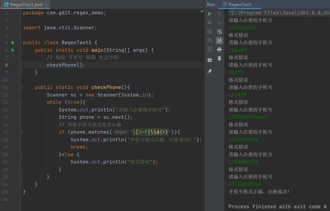
Task: Close the RegexTest1.java editor tab
Action: click(x=46, y=5)
